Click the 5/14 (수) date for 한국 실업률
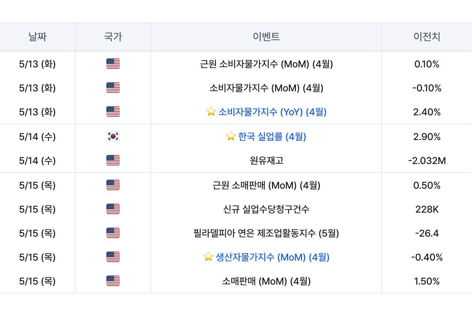This screenshot has height=316, width=472. click(37, 137)
